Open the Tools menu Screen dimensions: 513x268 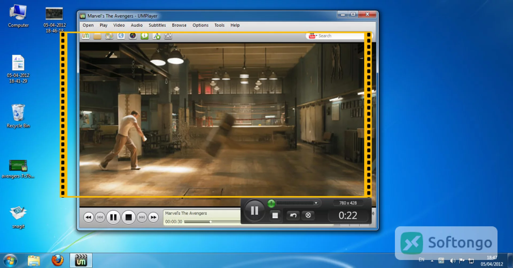[x=219, y=25]
